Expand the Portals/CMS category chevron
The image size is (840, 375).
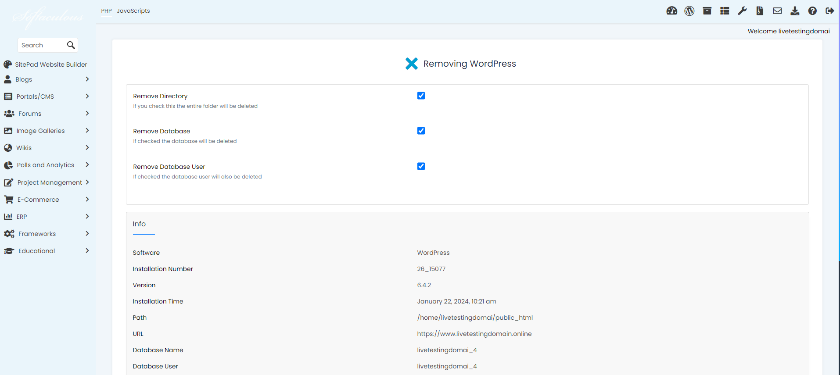coord(87,96)
